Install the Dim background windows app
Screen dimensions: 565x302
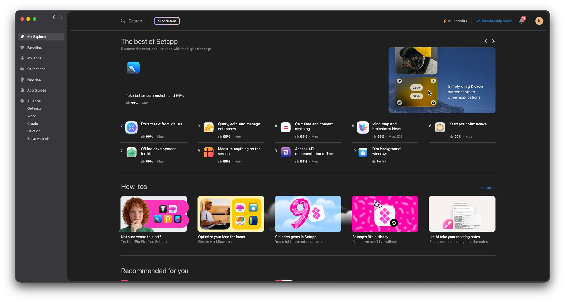pyautogui.click(x=379, y=162)
